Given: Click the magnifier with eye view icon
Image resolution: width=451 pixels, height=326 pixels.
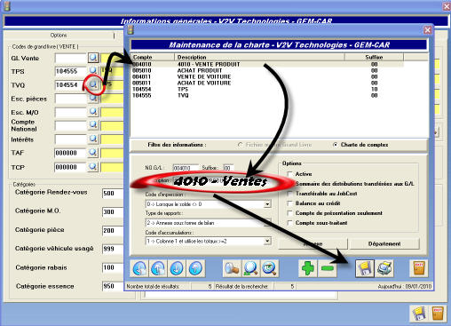Looking at the screenshot, I should pos(269,268).
